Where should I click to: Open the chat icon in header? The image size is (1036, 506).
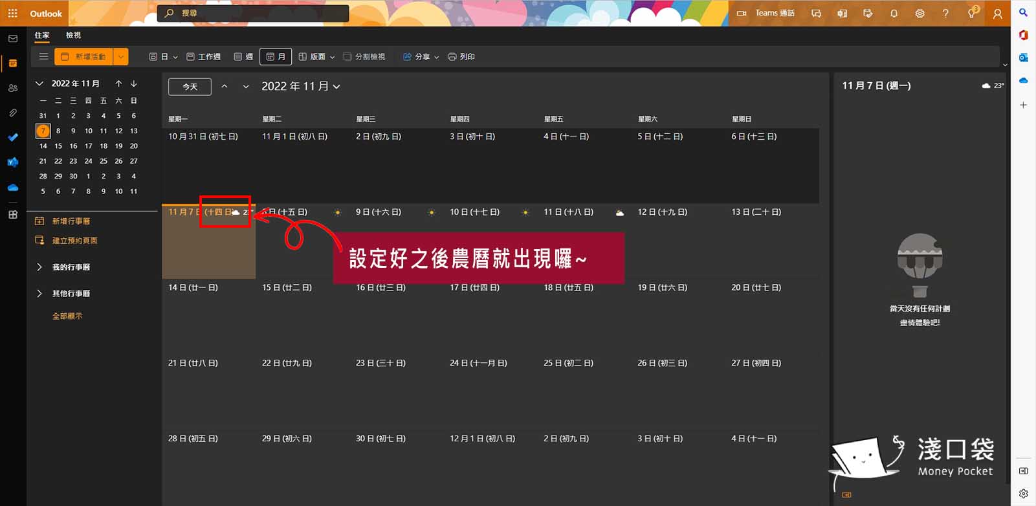(x=816, y=13)
